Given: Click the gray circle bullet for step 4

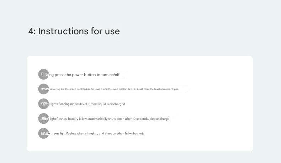Looking at the screenshot, I should pyautogui.click(x=43, y=119).
